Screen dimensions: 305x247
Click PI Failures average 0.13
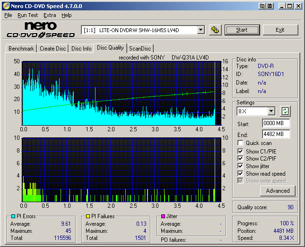[141, 224]
